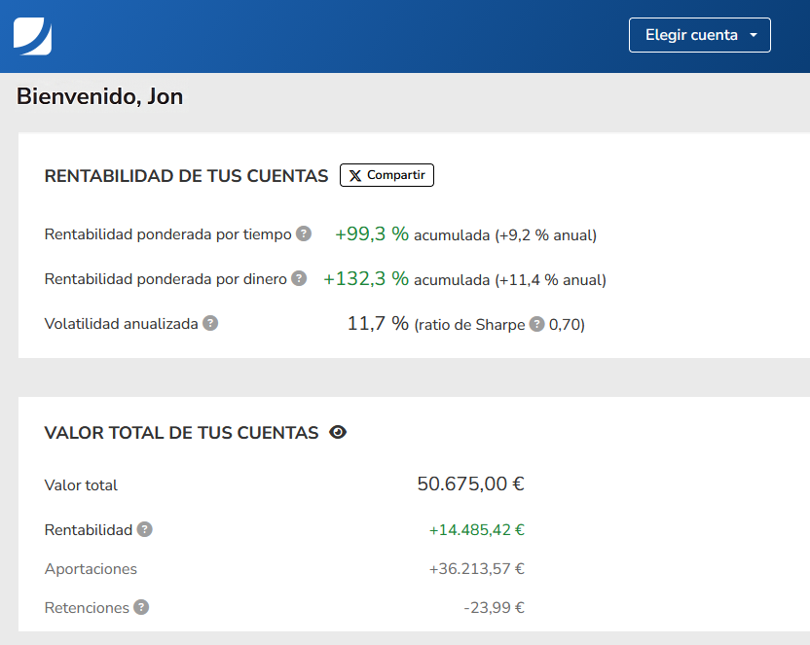Open help icon for Rentabilidad ponderada por tiempo
This screenshot has height=645, width=810.
(304, 233)
